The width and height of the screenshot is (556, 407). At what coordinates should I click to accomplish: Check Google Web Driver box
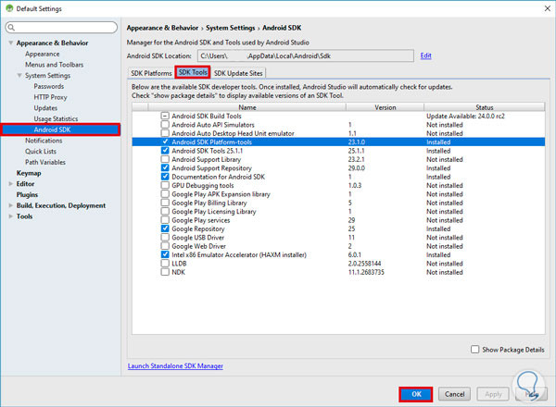click(165, 246)
